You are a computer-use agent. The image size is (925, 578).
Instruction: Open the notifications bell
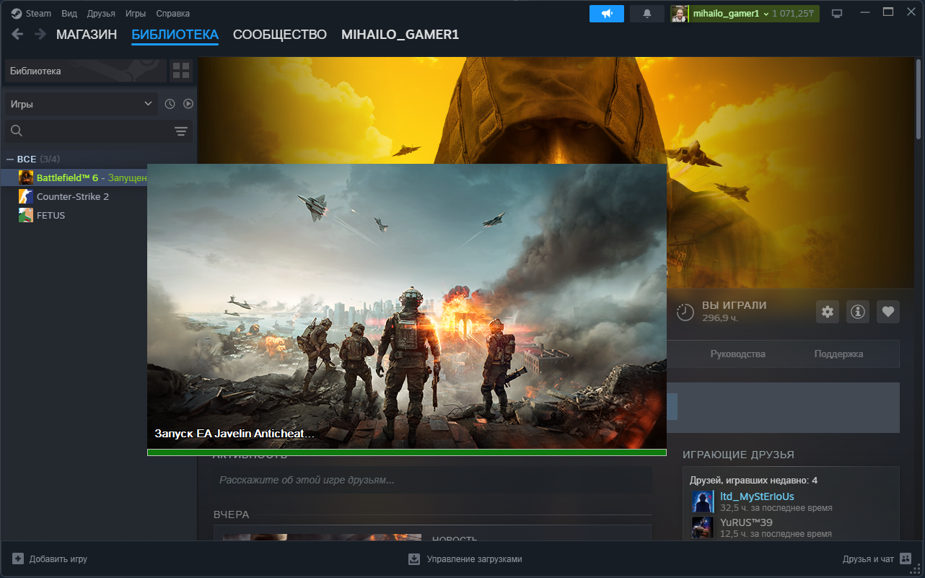[x=647, y=14]
